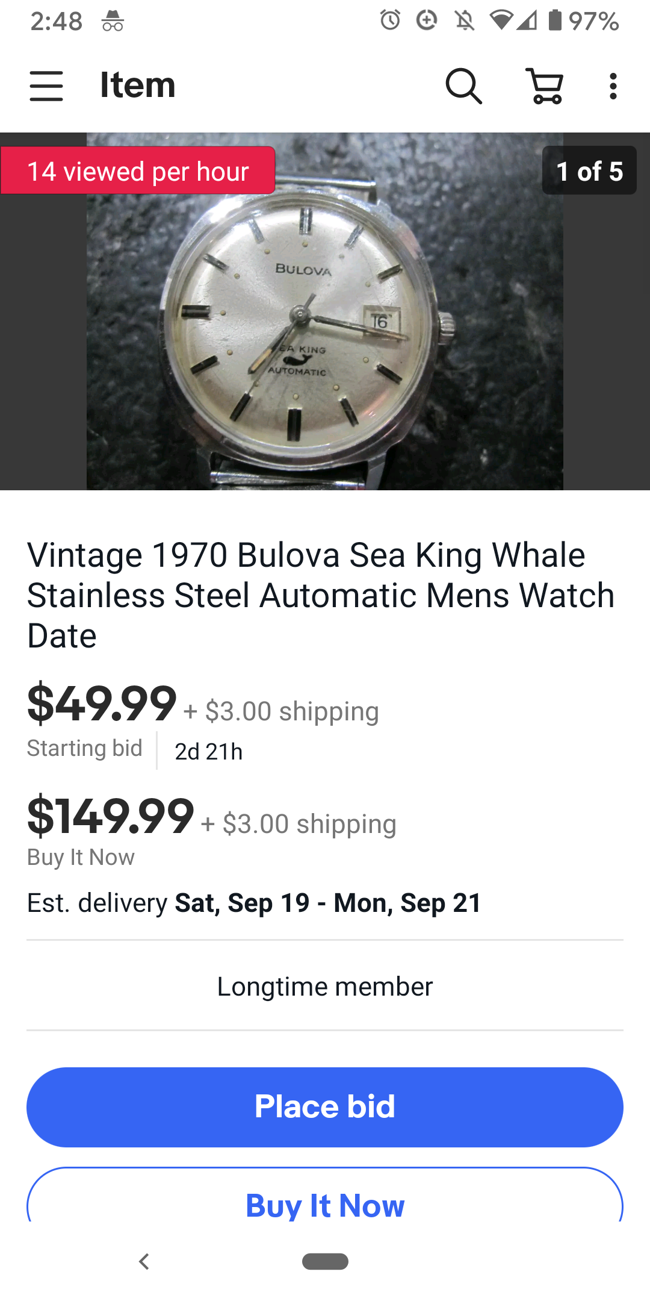Tap the $49.99 starting bid price
This screenshot has width=650, height=1301.
click(x=102, y=704)
